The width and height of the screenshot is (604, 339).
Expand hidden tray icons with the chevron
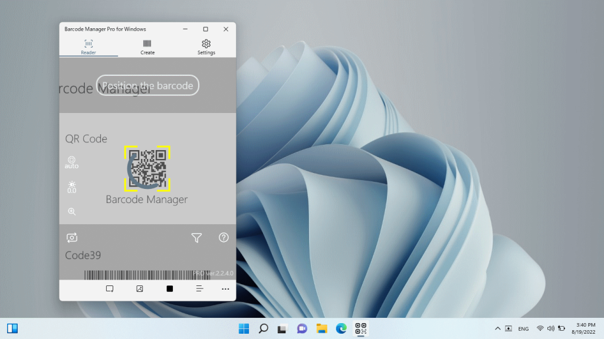(x=497, y=328)
